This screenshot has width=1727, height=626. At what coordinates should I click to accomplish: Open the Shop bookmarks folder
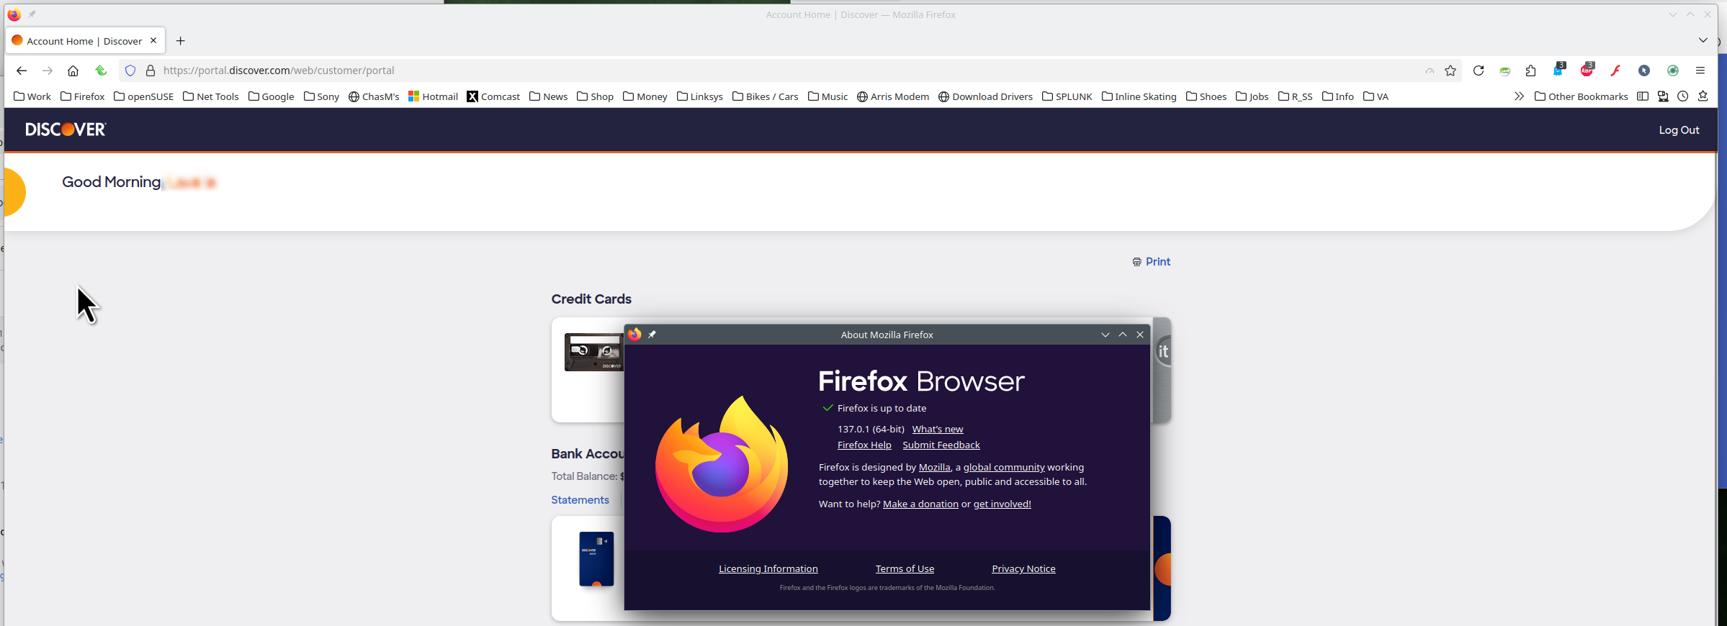click(x=596, y=96)
